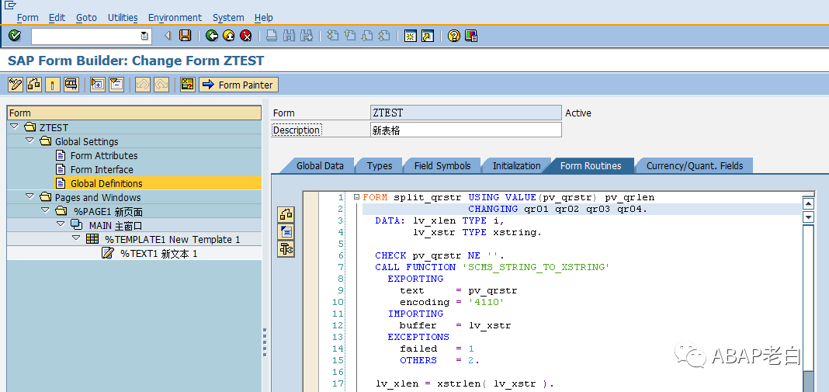The width and height of the screenshot is (829, 392).
Task: Open the Utilities menu
Action: [123, 17]
